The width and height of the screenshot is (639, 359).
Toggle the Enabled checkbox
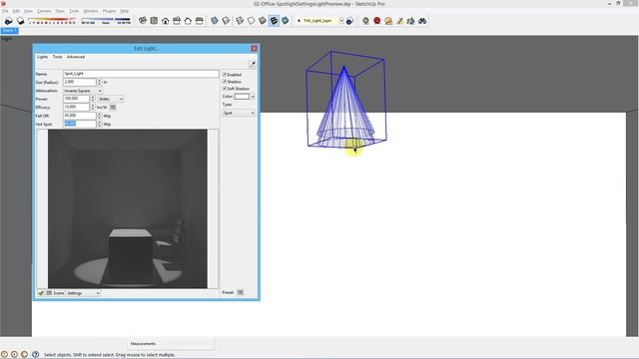coord(225,75)
